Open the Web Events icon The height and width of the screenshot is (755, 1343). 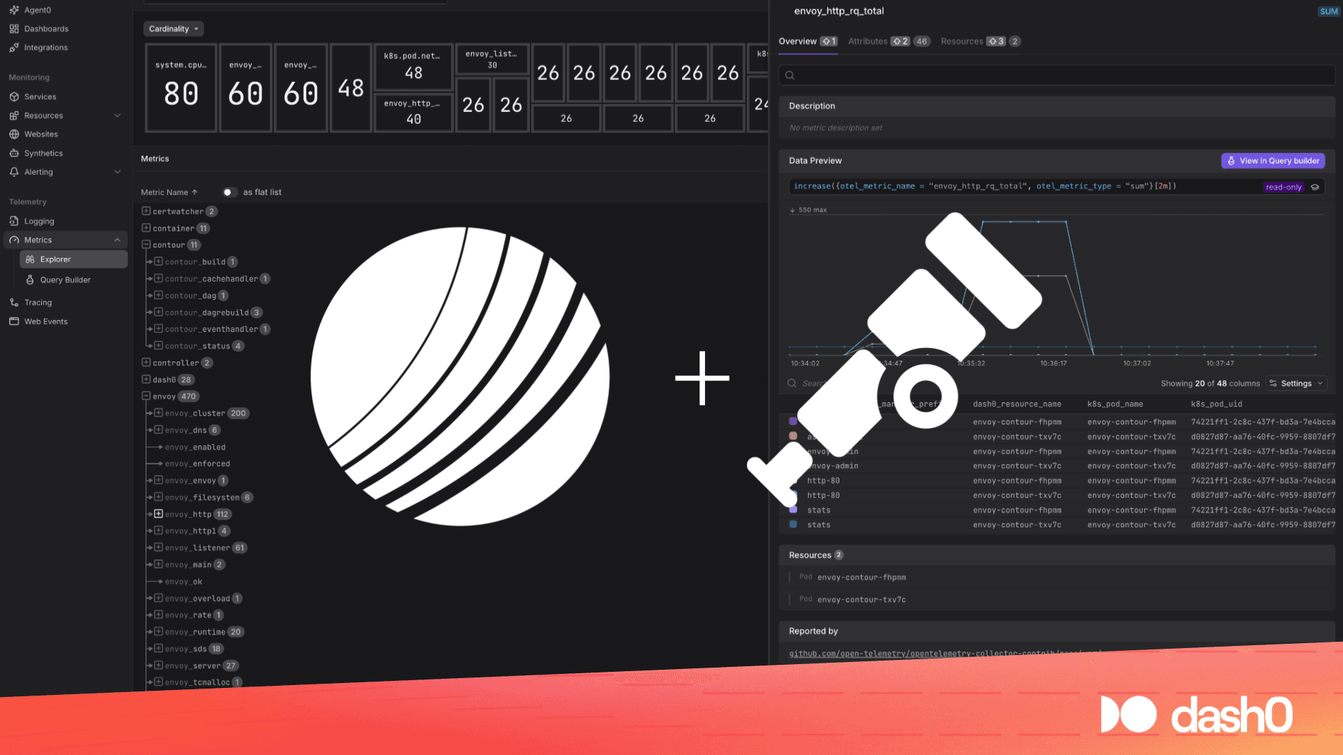14,322
